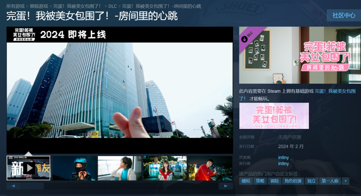Screen dimensions: 361x196
Task: Play the trailer video thumbnail
Action: [x=28, y=168]
